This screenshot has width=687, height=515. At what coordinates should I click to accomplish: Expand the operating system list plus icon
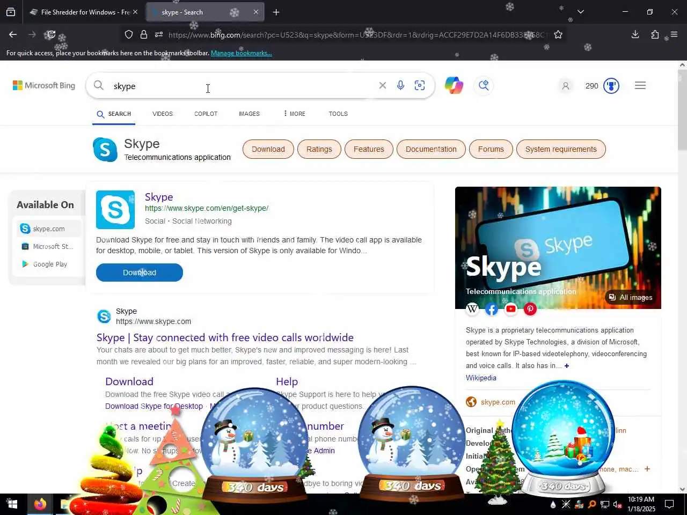pos(647,469)
